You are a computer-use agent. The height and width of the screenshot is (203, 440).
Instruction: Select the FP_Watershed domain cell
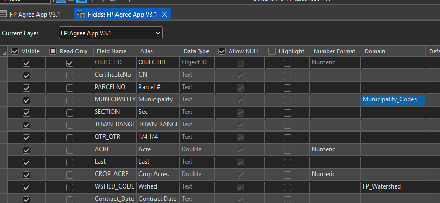pos(393,187)
